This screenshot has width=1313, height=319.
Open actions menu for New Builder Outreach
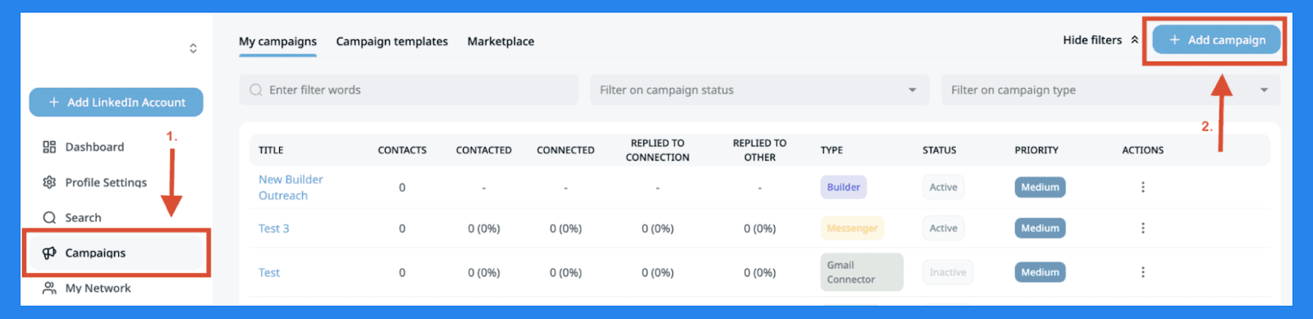1142,187
